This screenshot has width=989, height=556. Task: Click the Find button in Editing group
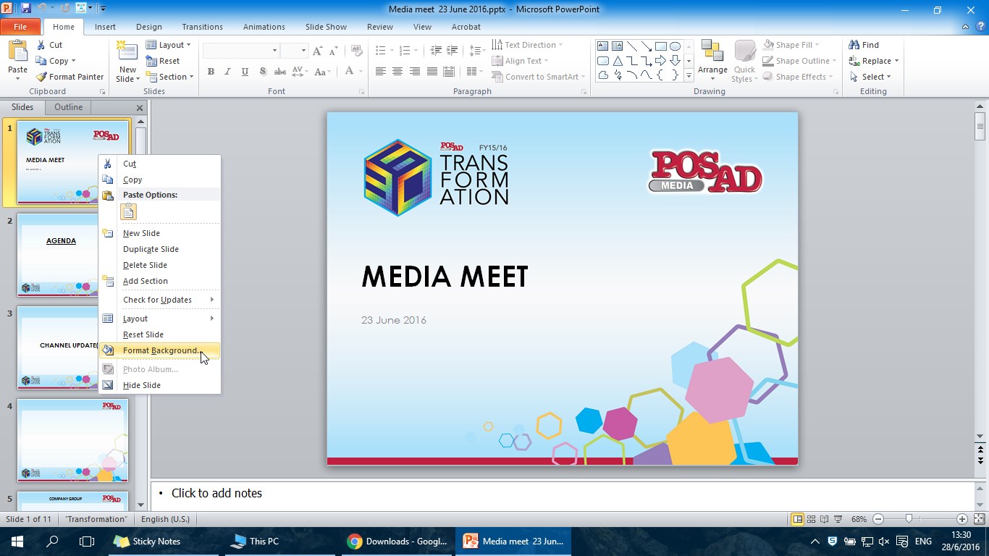click(864, 45)
